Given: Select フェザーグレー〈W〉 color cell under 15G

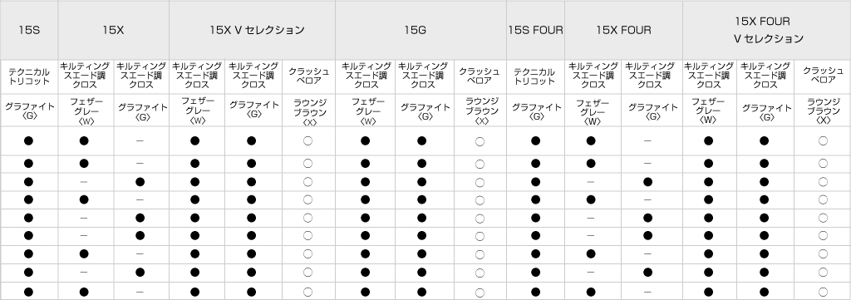Looking at the screenshot, I should click(x=365, y=111).
